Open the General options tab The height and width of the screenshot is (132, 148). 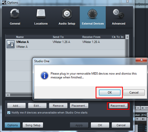(x=15, y=17)
